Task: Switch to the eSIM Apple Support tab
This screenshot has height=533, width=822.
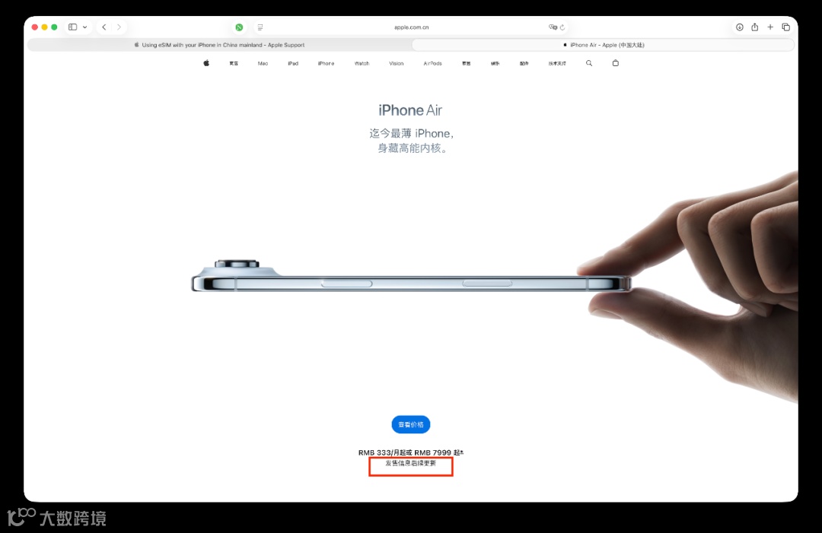Action: (220, 45)
